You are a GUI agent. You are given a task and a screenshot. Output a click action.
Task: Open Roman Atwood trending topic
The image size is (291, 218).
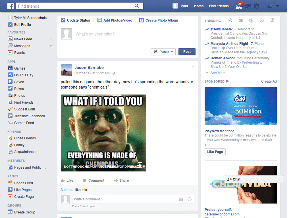[223, 58]
